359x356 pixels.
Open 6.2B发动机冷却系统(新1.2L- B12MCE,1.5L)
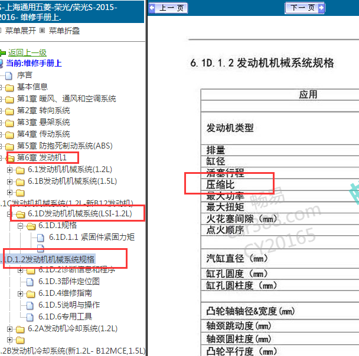tap(73, 351)
